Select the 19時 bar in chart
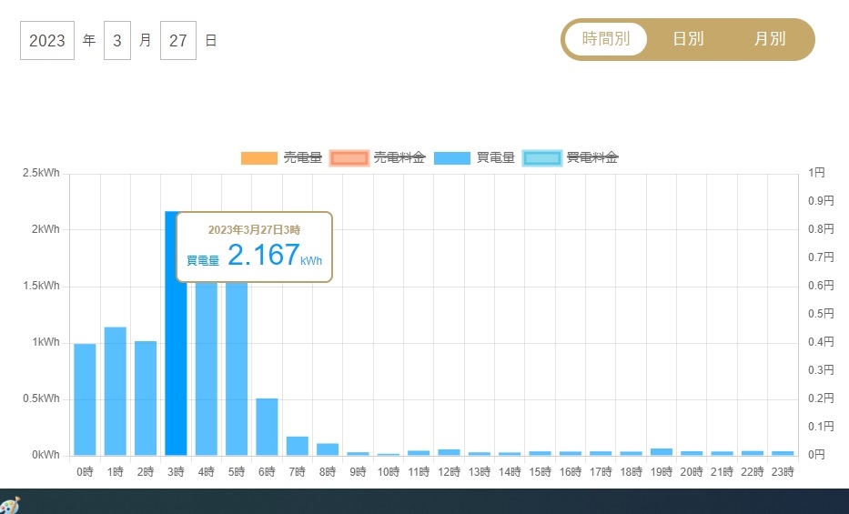The height and width of the screenshot is (514, 849). pyautogui.click(x=662, y=452)
